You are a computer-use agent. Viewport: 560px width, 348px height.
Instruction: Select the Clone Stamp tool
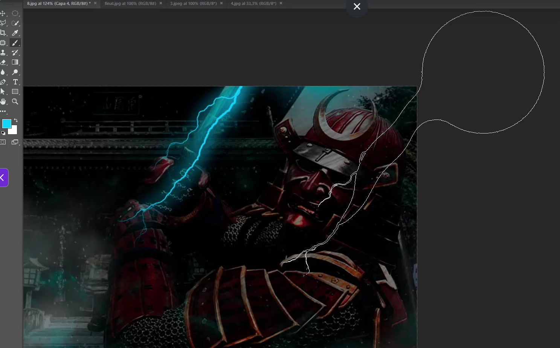pos(3,52)
